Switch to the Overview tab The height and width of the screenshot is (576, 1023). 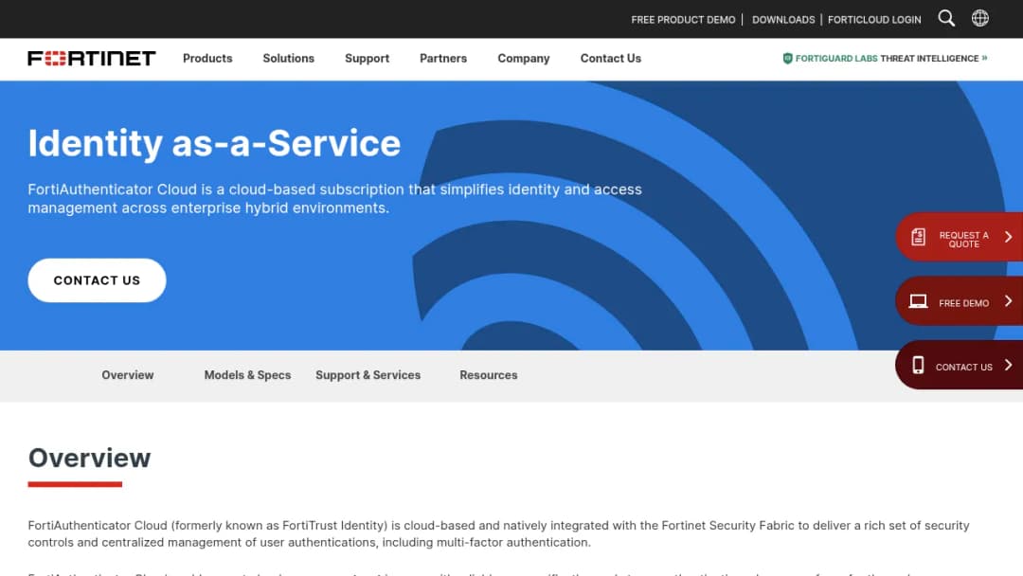(127, 375)
